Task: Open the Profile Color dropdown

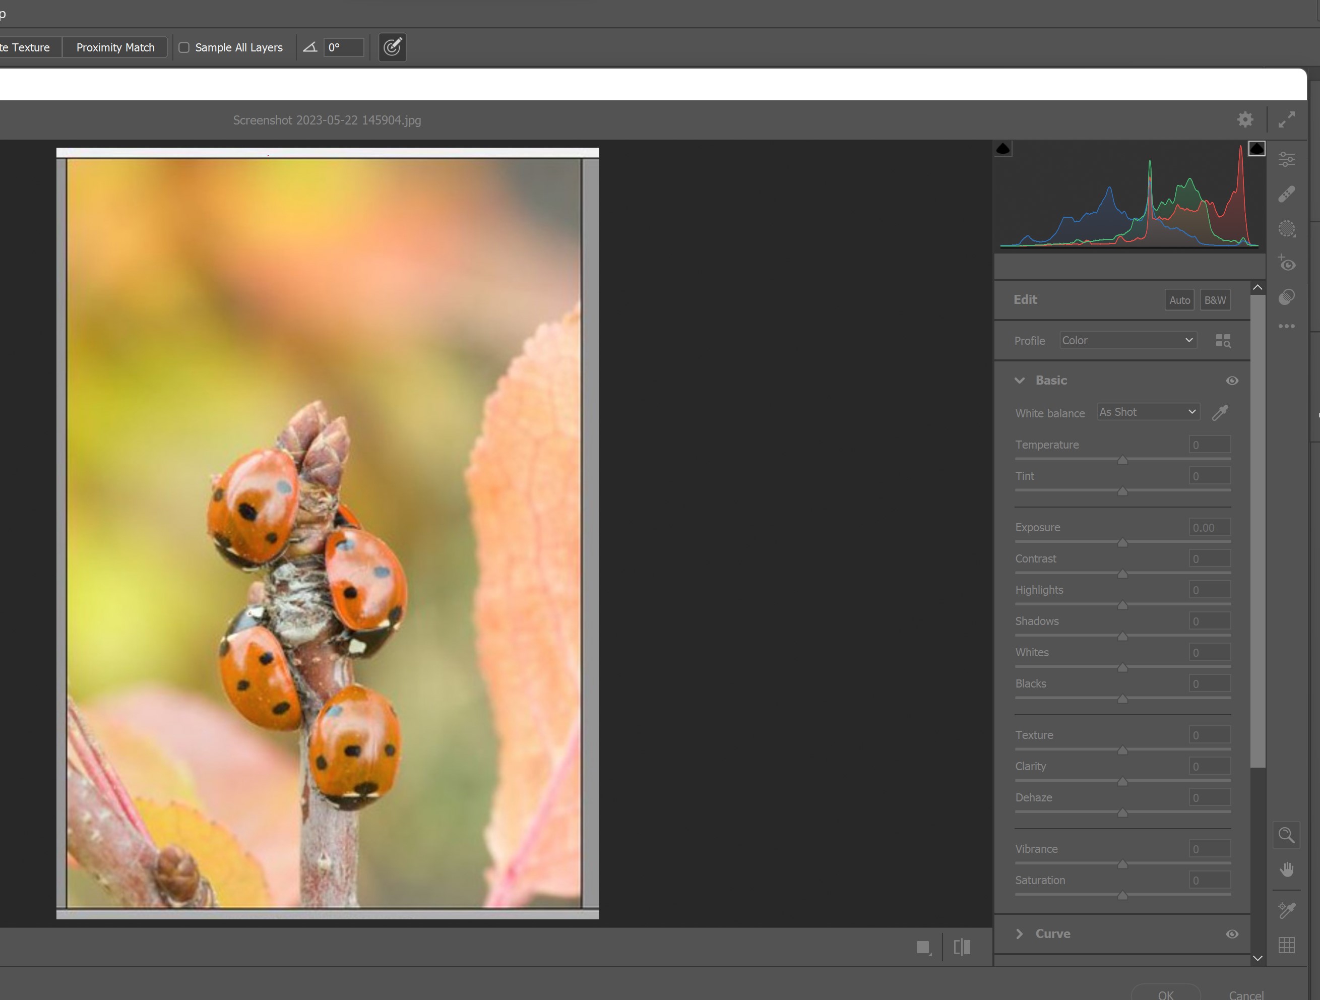Action: point(1127,340)
